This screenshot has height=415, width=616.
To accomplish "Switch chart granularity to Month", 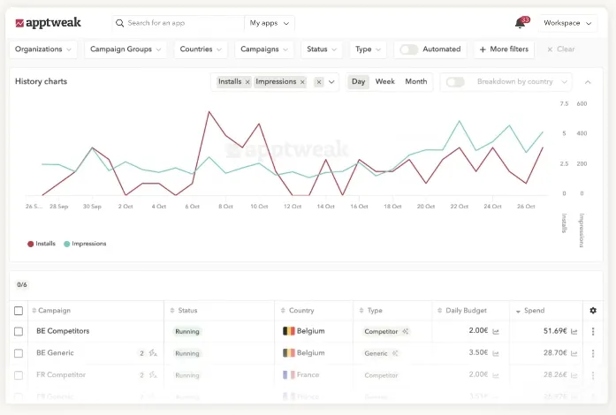I will 415,82.
